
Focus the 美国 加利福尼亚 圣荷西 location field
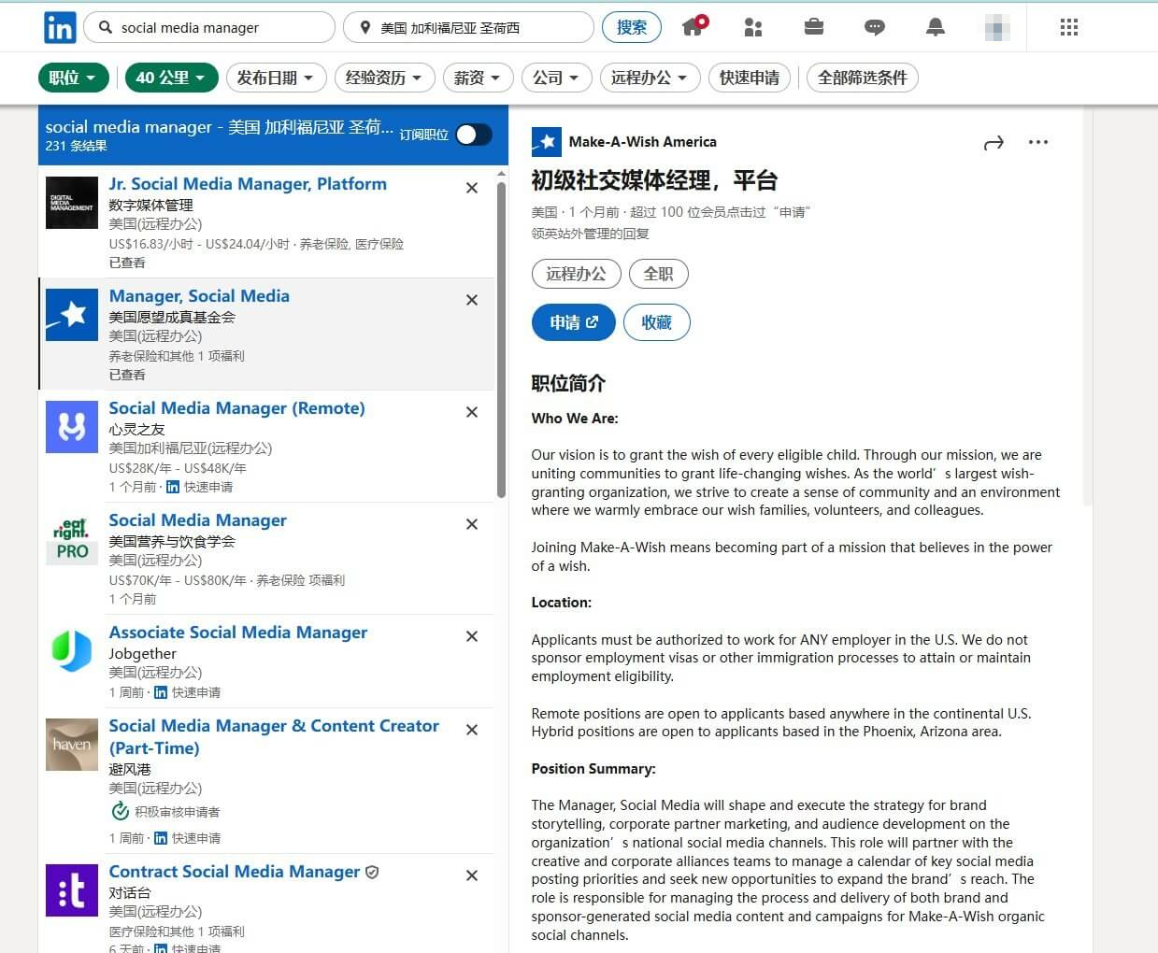pyautogui.click(x=468, y=27)
